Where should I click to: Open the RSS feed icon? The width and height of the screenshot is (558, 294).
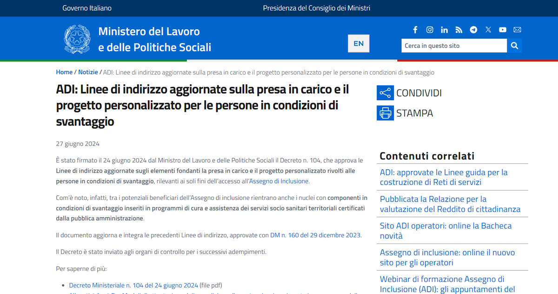[459, 29]
